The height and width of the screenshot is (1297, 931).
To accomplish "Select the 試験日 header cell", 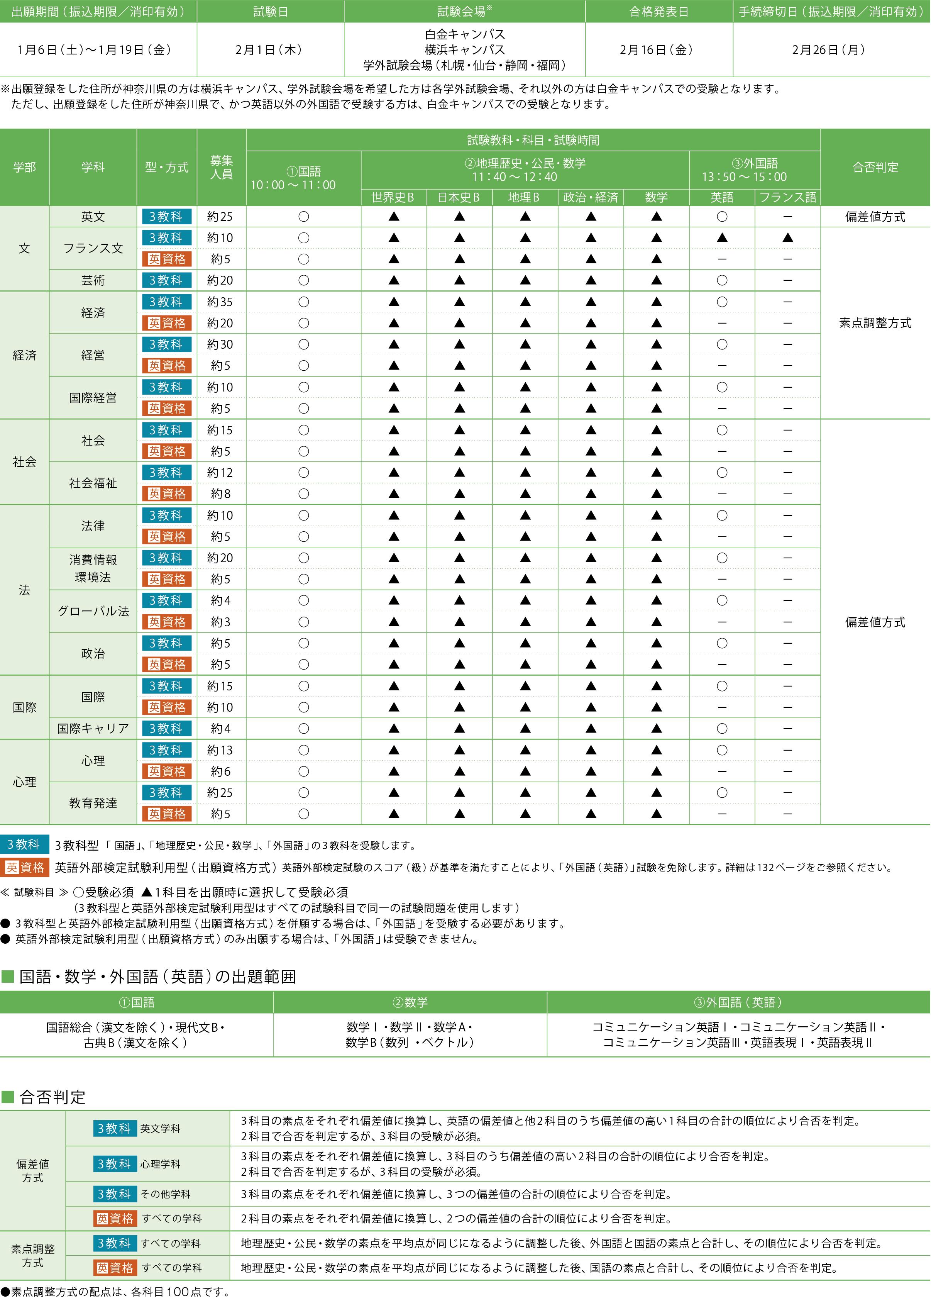I will 270,12.
